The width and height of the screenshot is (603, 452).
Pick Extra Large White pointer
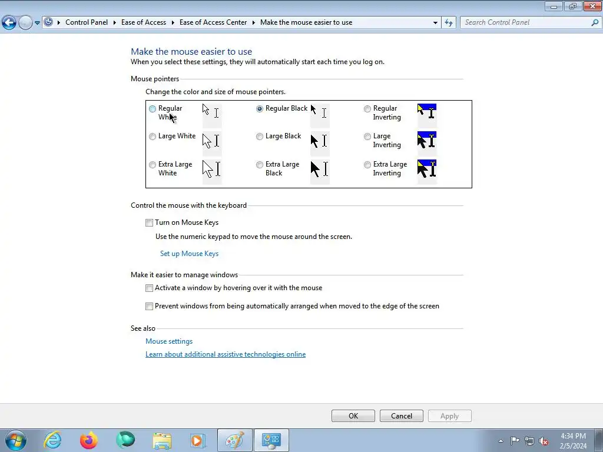coord(153,165)
